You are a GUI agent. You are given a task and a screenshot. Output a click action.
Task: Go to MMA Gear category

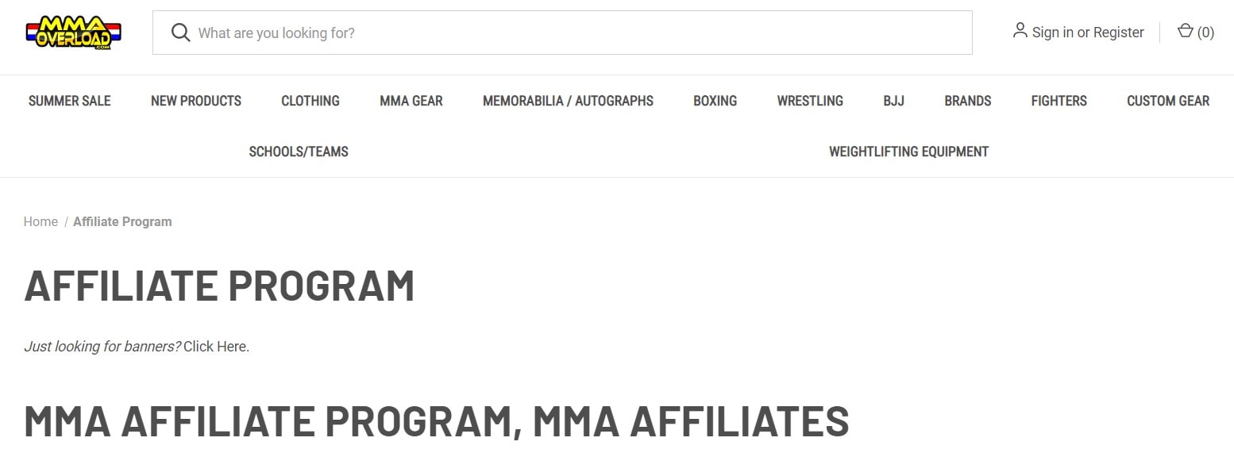coord(411,101)
